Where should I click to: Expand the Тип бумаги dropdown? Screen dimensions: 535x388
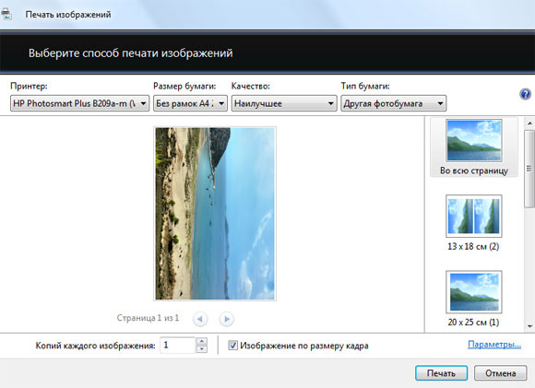click(393, 103)
